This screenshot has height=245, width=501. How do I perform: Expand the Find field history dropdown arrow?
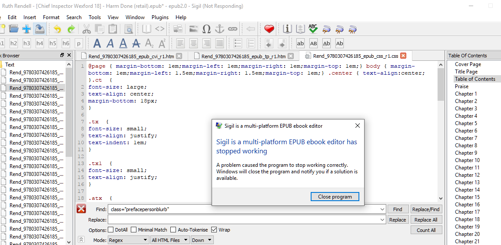383,209
